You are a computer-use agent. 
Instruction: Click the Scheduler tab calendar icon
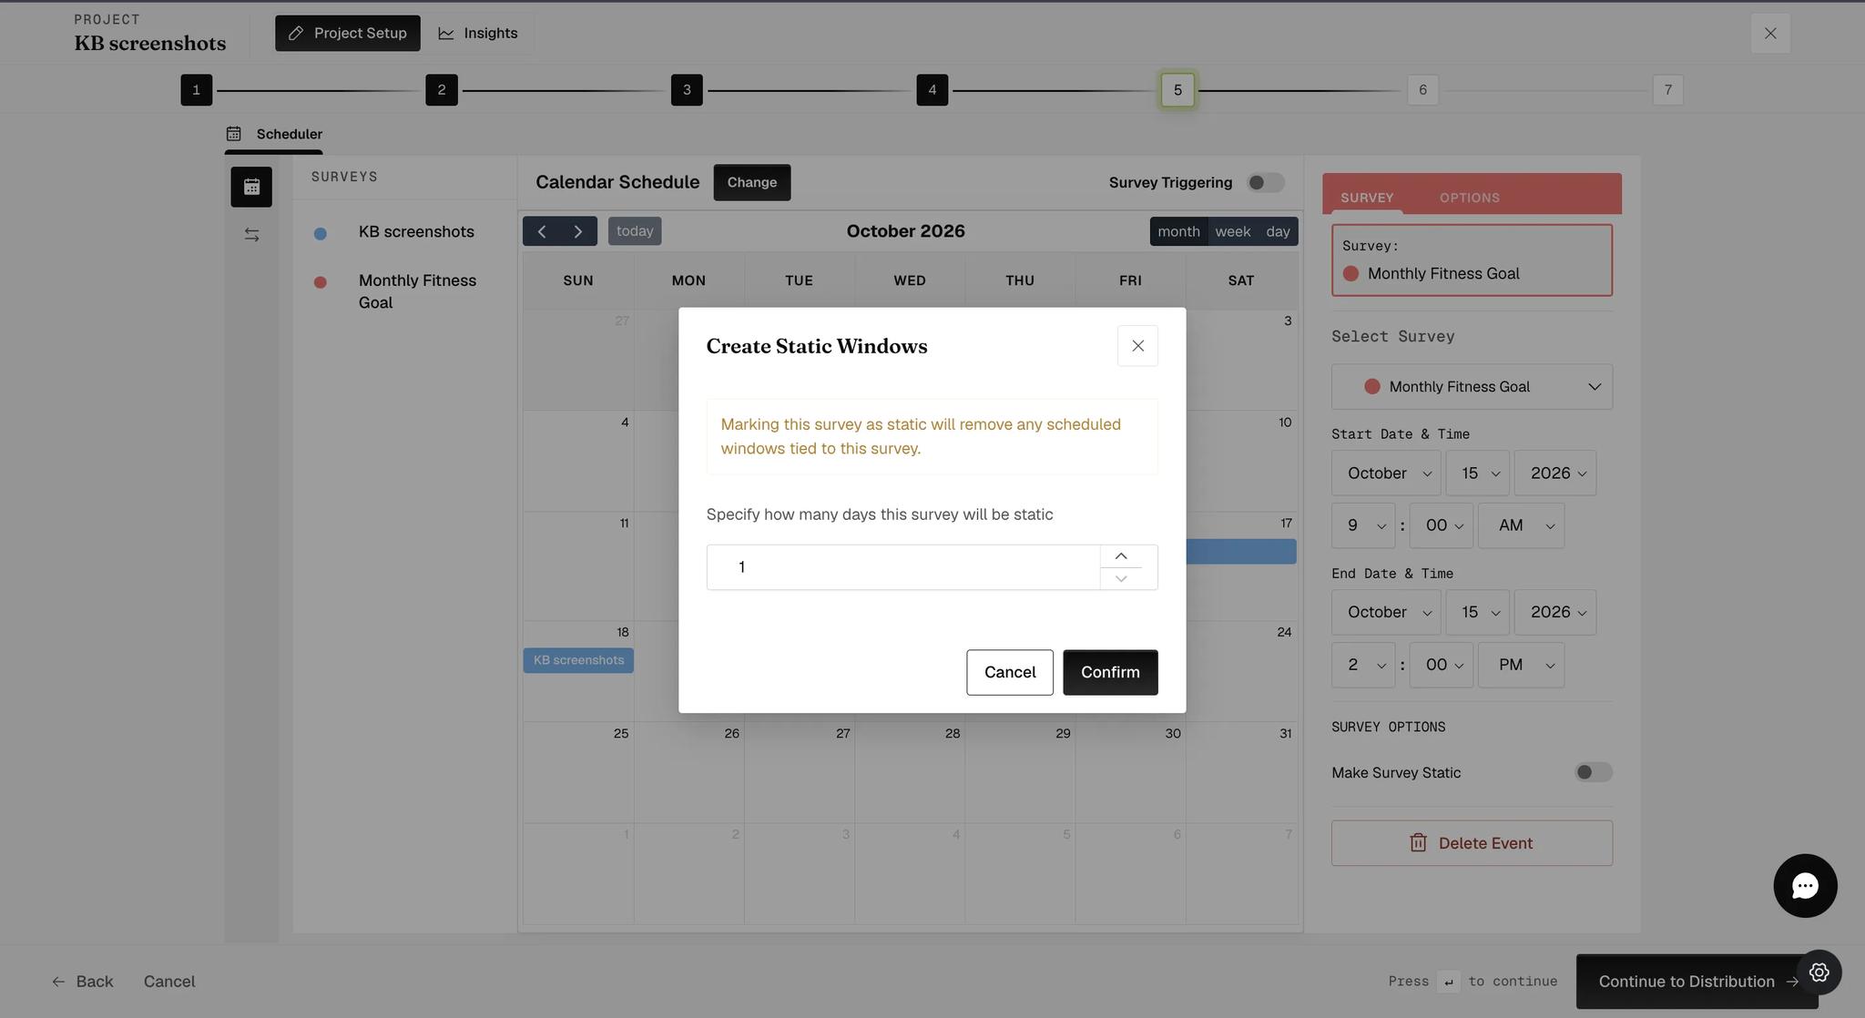(x=234, y=134)
